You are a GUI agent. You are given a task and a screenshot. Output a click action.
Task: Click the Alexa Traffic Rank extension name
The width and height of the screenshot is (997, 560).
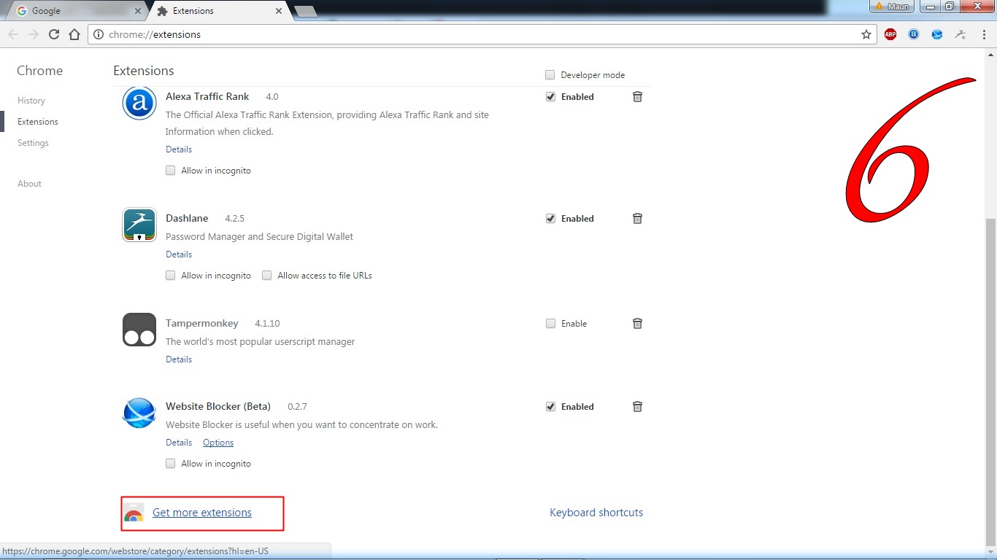click(x=207, y=97)
